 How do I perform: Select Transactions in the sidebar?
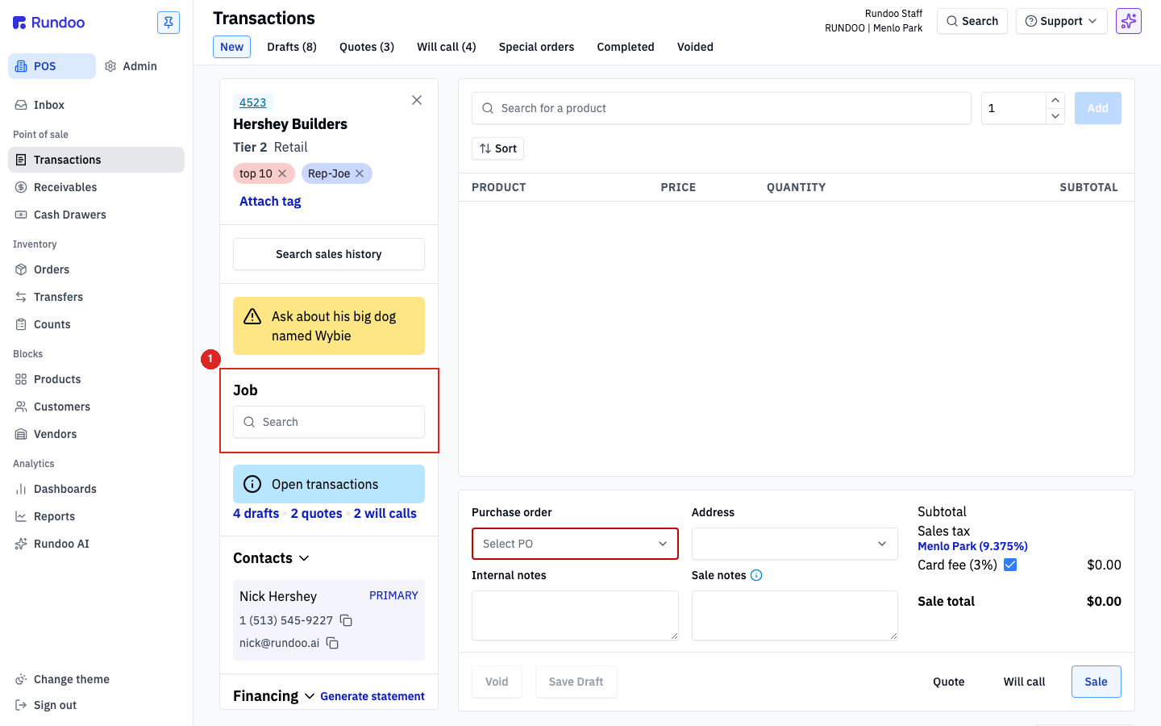(96, 160)
